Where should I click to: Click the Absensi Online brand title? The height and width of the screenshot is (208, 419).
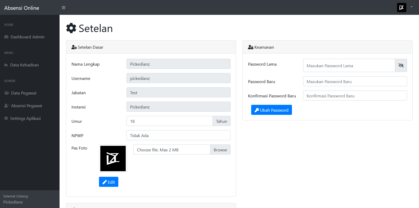pyautogui.click(x=22, y=8)
